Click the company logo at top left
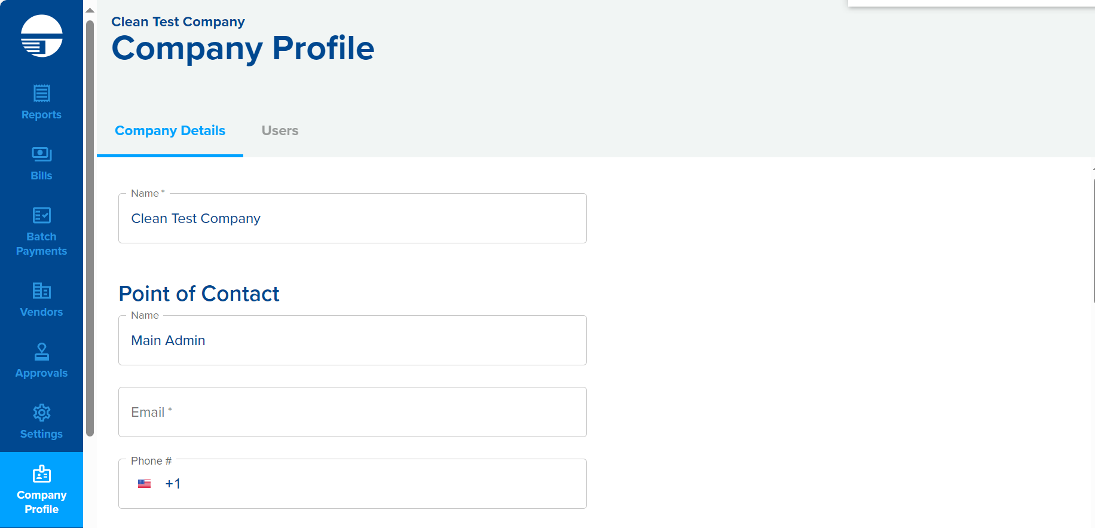The width and height of the screenshot is (1095, 528). pos(41,35)
